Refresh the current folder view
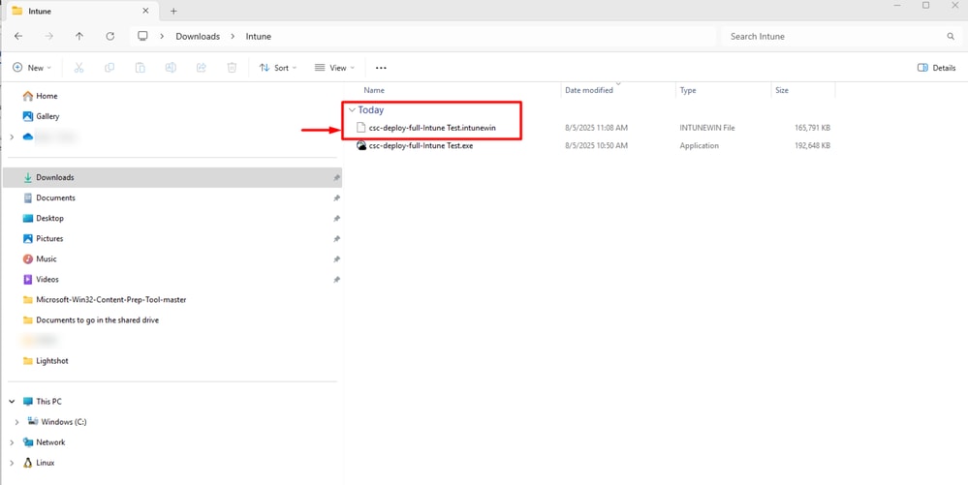Image resolution: width=968 pixels, height=485 pixels. pos(109,37)
